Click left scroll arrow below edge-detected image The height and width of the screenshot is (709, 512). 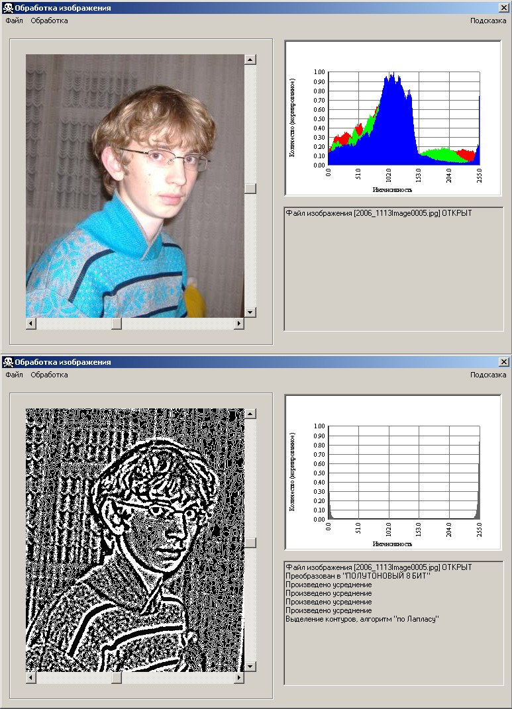coord(31,677)
